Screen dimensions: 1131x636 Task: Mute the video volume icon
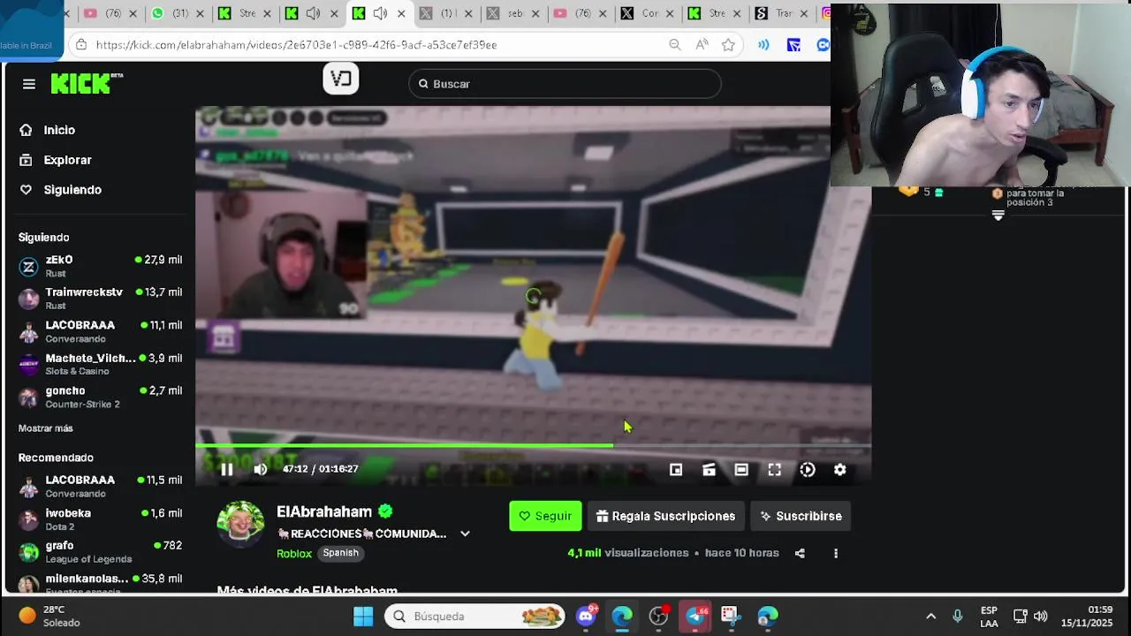coord(260,470)
